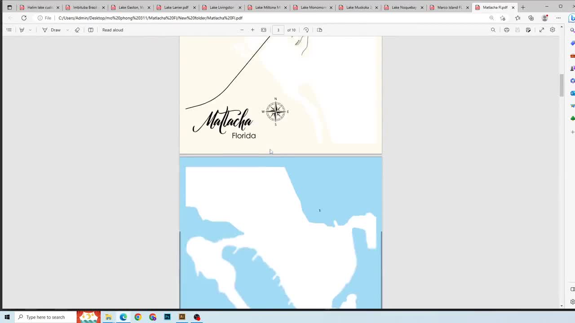Open Search within the PDF
The image size is (575, 323).
(x=493, y=30)
